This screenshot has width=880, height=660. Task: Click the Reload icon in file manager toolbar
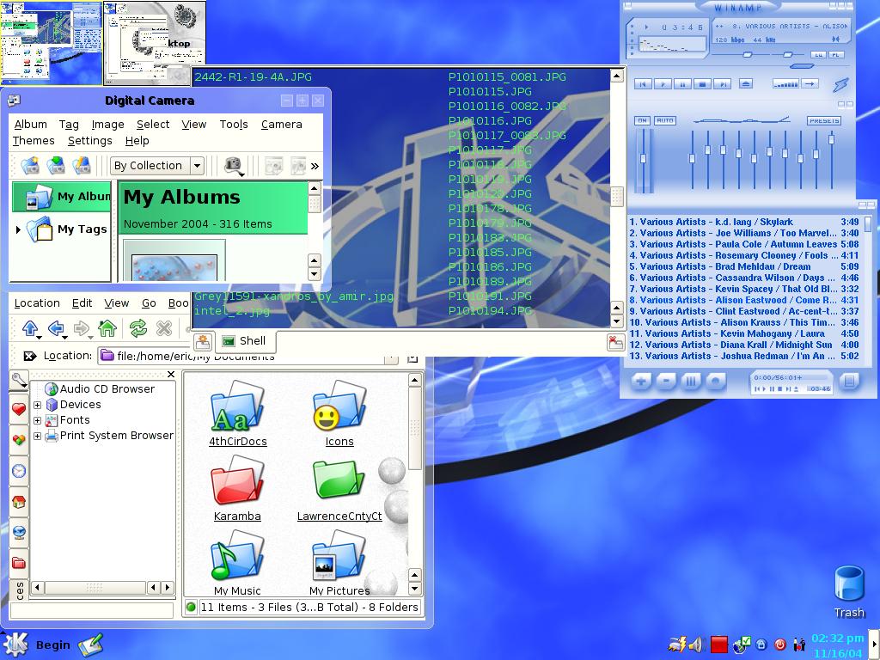pos(138,328)
